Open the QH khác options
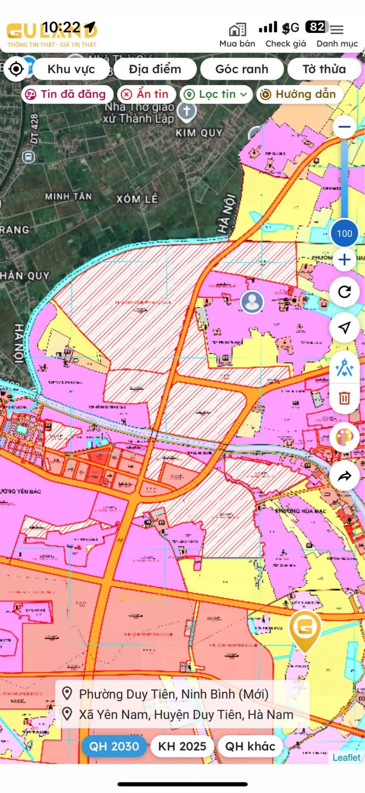365x793 pixels. point(250,746)
